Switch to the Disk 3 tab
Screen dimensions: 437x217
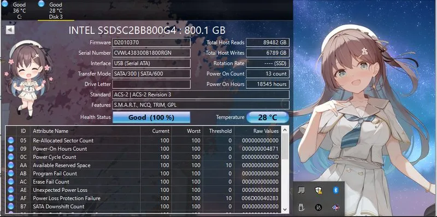coord(56,10)
